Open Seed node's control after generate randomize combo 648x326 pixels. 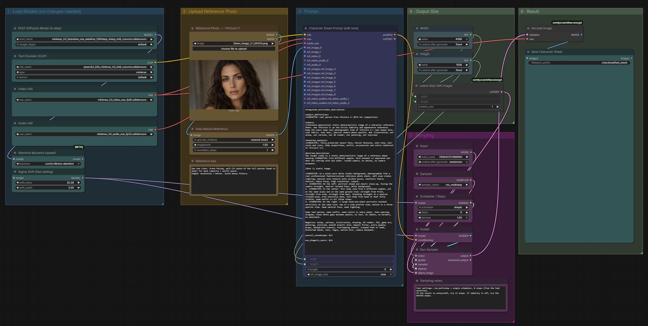pyautogui.click(x=443, y=162)
